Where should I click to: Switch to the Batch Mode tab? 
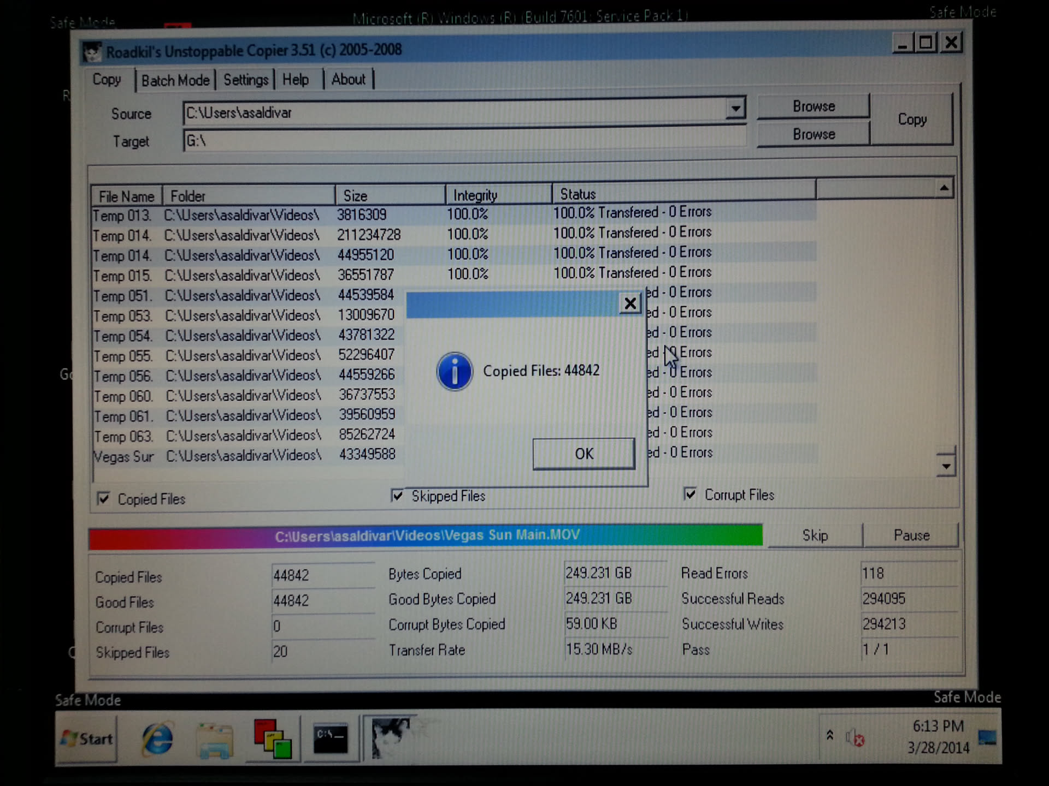pos(175,81)
